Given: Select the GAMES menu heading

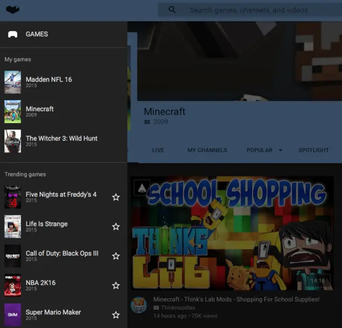Looking at the screenshot, I should pos(37,34).
